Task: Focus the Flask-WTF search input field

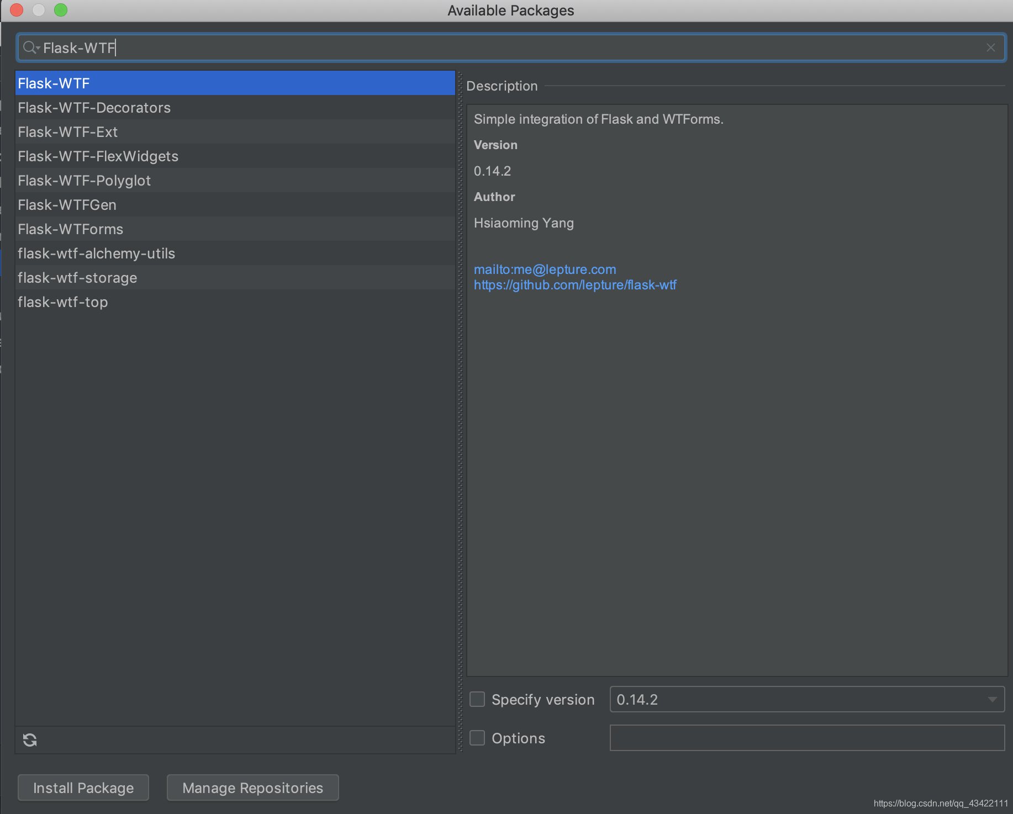Action: 511,47
